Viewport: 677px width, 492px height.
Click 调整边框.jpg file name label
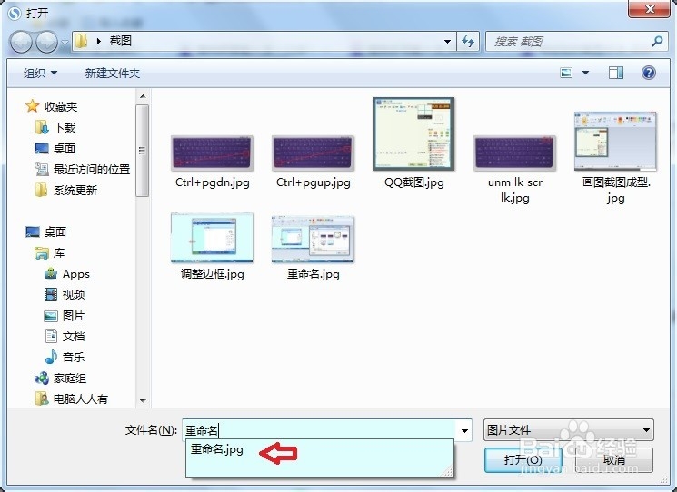[212, 274]
